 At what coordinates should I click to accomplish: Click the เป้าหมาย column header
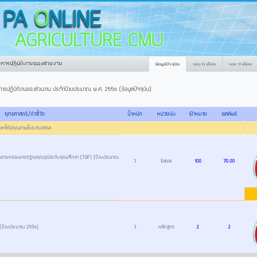[x=198, y=114]
